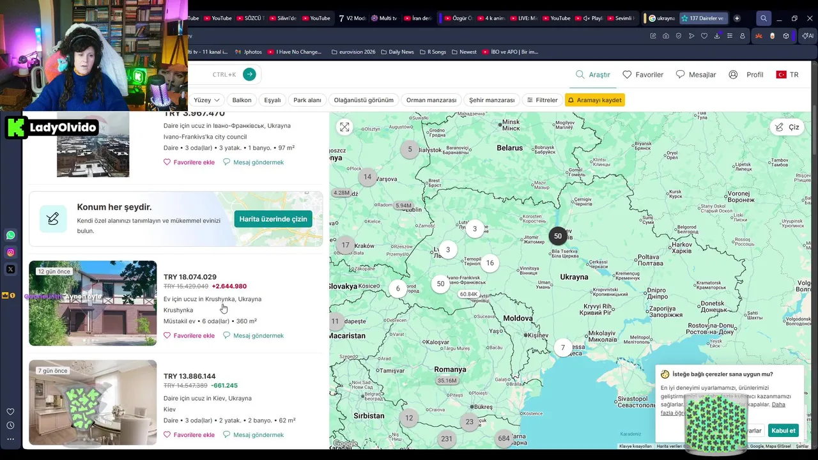The height and width of the screenshot is (460, 818).
Task: Add Ivano-Frankivsk flat to favorites
Action: coord(189,162)
